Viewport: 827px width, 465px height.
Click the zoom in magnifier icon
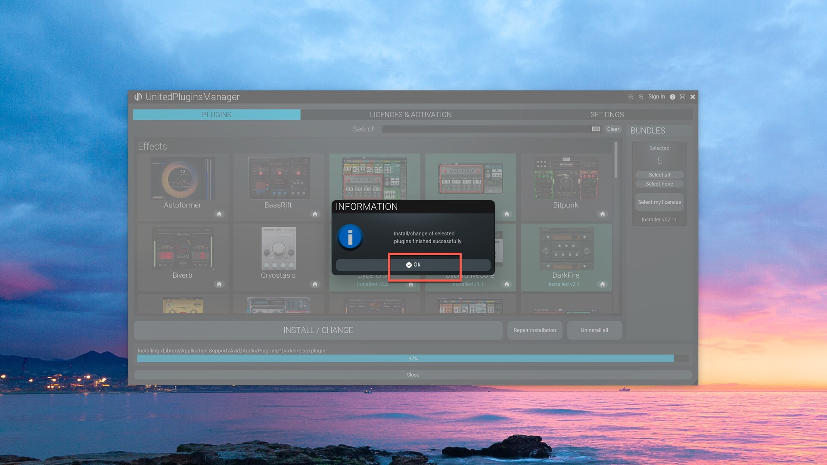coord(641,97)
